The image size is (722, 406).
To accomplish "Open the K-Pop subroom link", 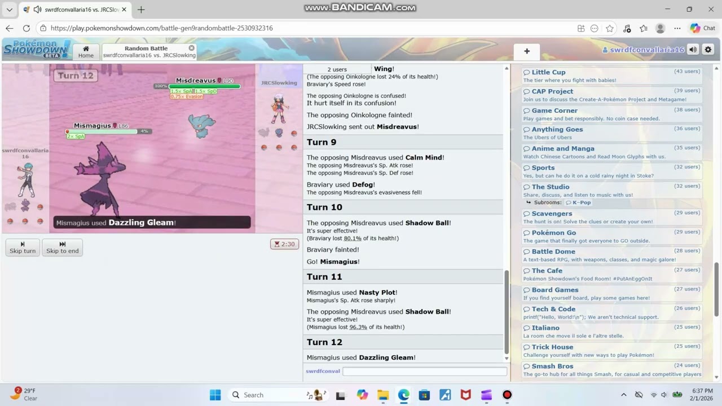I will (578, 202).
